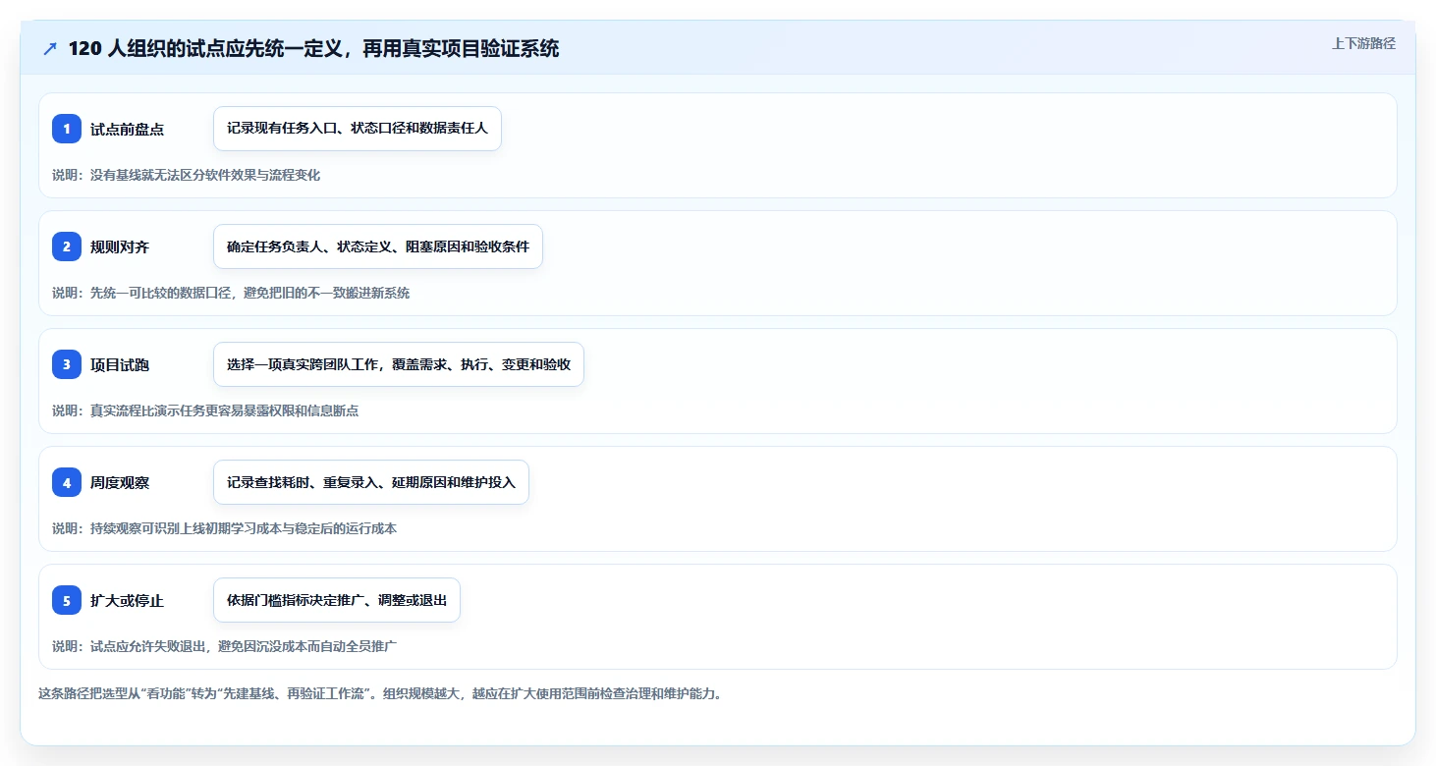Click the '确定任务负责人、状态定义、阻塞原因和验收条件' box
Screen dimensions: 1436x766
378,246
